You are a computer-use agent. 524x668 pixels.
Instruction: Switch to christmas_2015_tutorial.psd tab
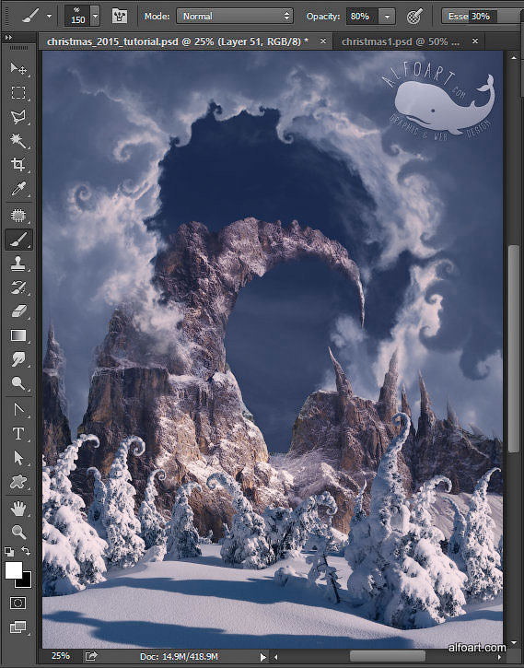[178, 41]
